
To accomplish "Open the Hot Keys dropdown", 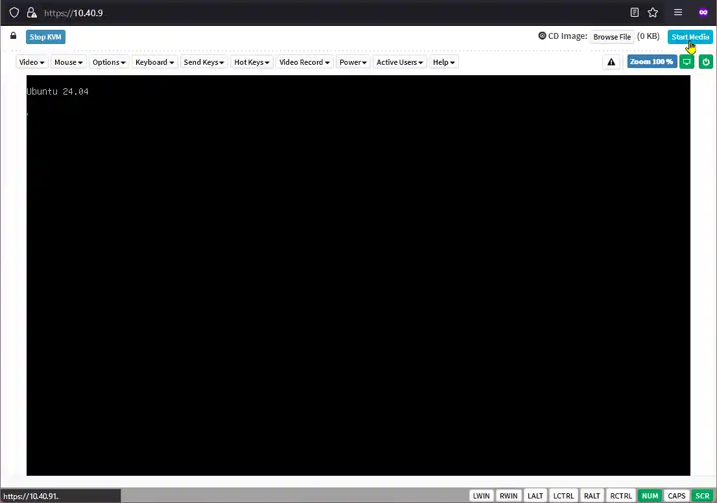I will (252, 62).
